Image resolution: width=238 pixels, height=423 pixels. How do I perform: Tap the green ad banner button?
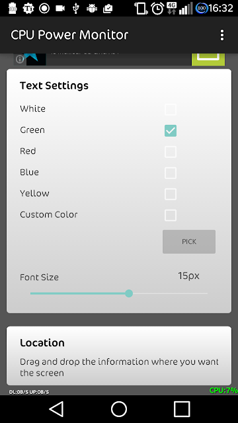208,59
